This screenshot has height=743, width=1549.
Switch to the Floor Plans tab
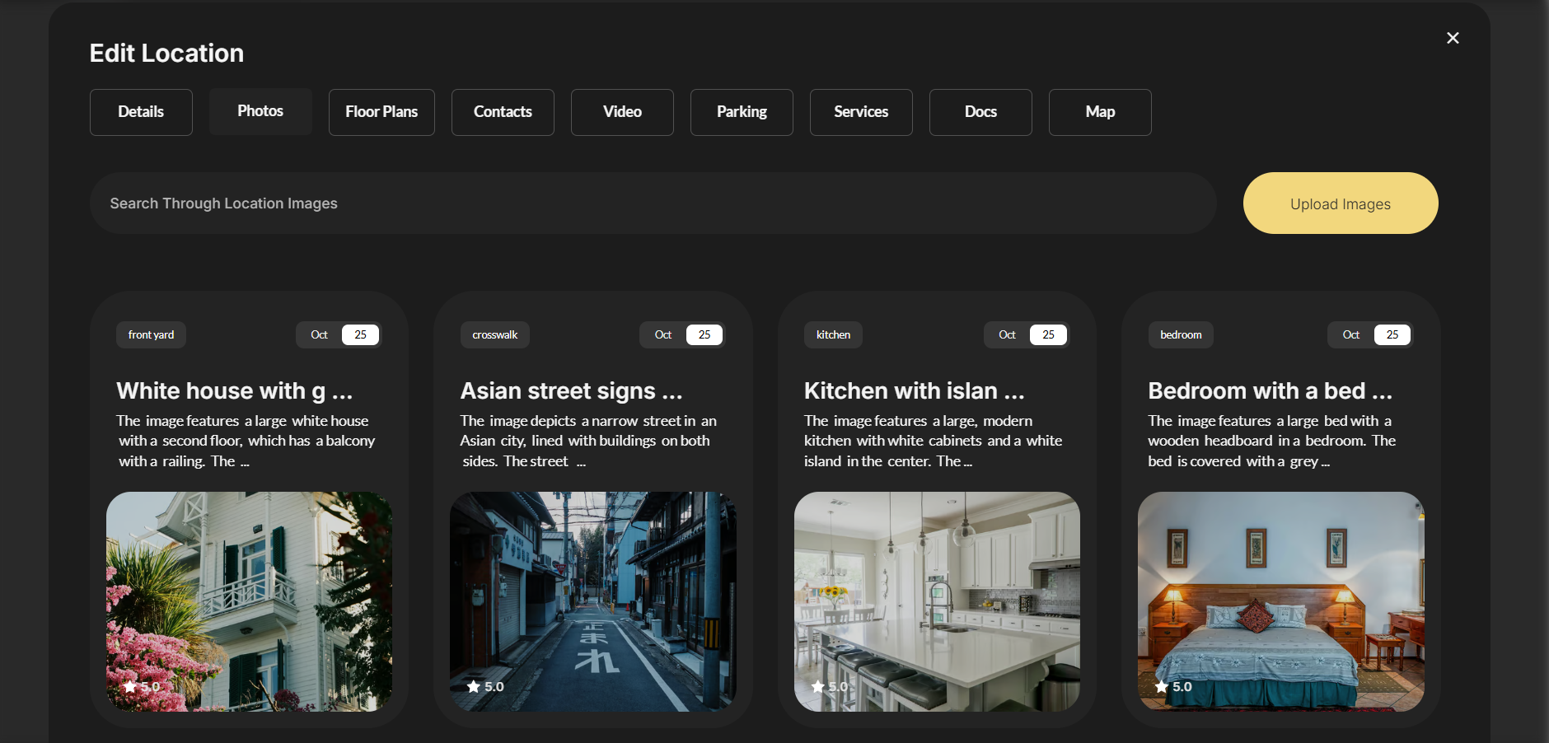381,112
